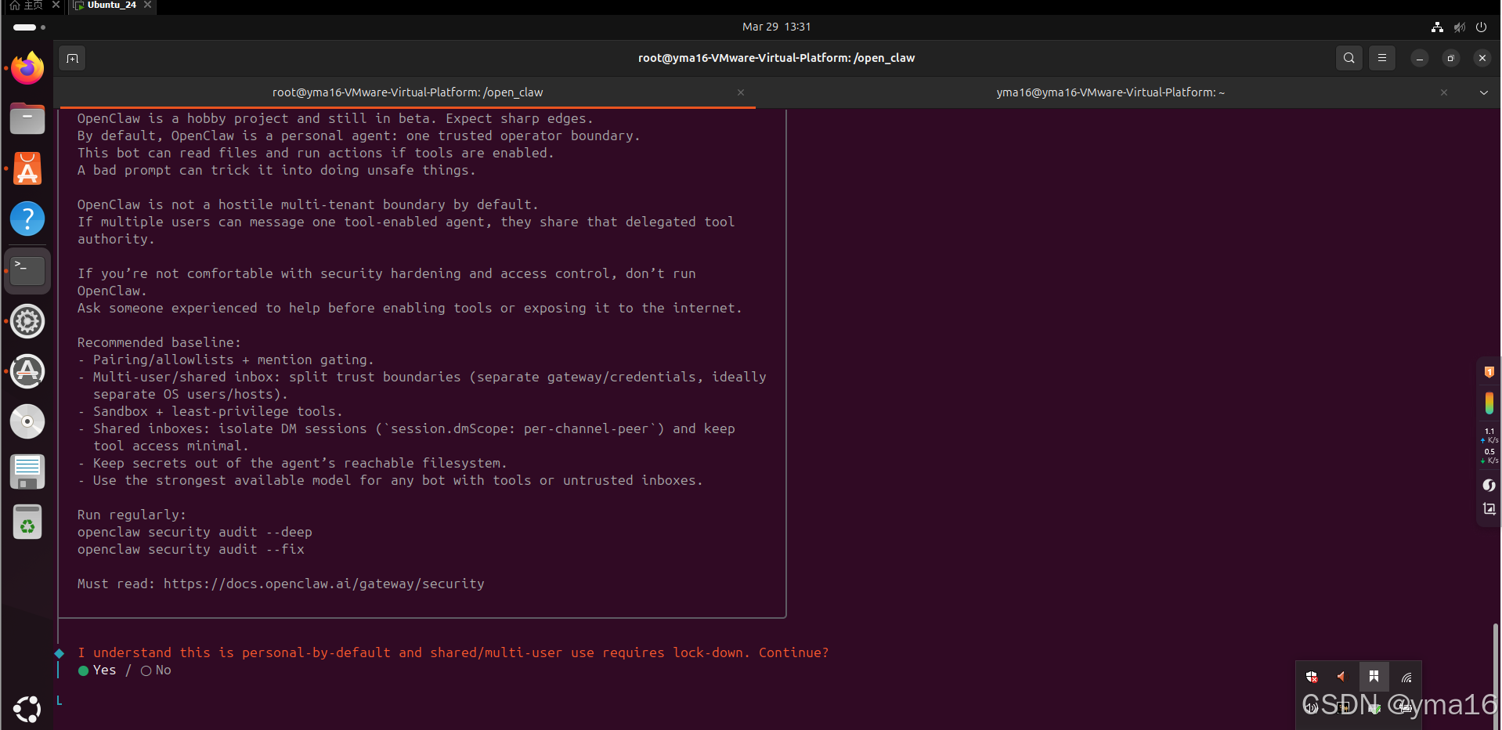Viewport: 1502px width, 730px height.
Task: Click the network speed readout in side widget
Action: [1489, 446]
